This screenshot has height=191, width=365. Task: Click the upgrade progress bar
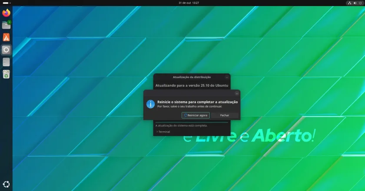[x=192, y=122]
